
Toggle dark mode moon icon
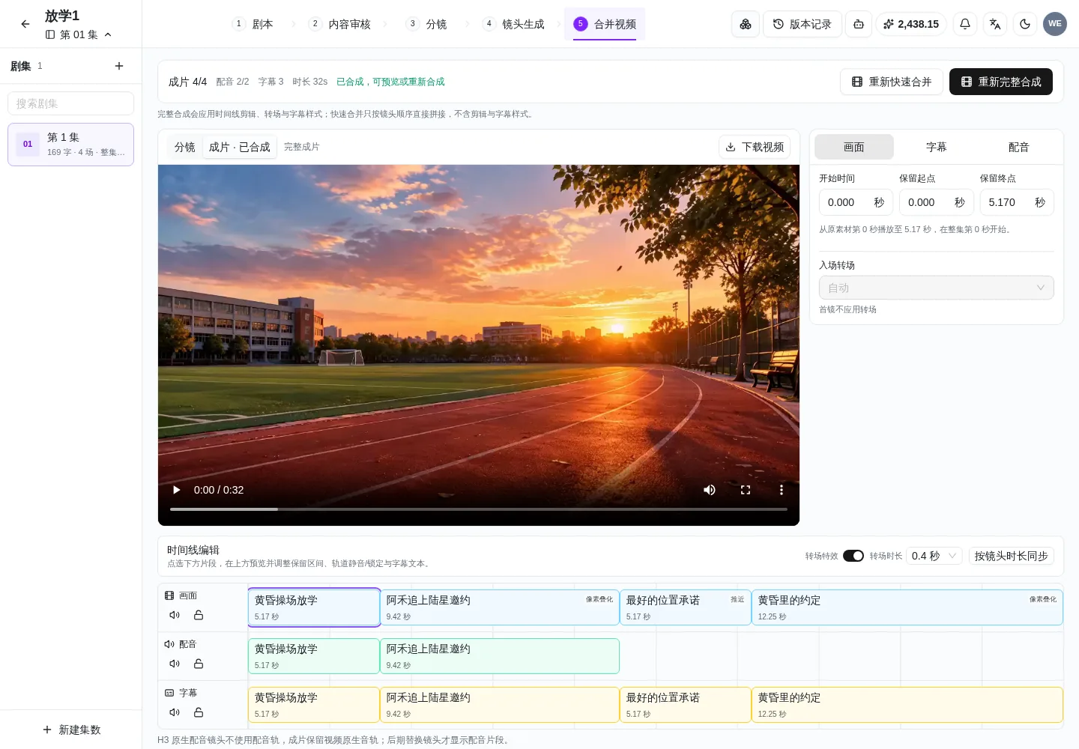pos(1025,24)
